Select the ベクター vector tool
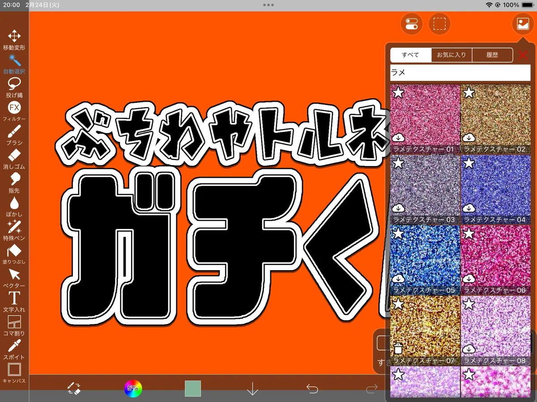537x402 pixels. coord(14,278)
